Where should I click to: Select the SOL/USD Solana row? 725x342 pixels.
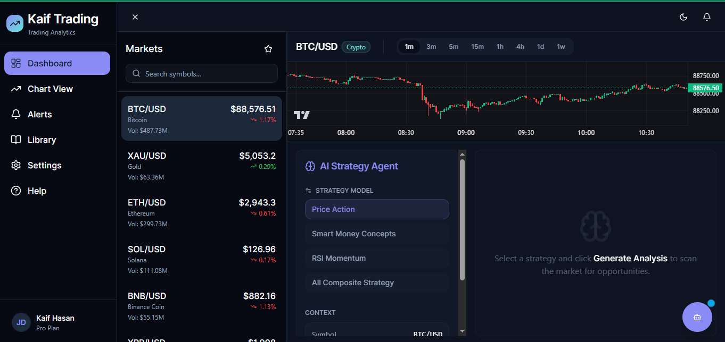(202, 259)
